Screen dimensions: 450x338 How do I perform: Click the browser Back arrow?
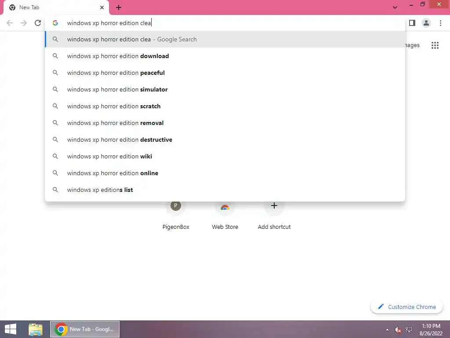pyautogui.click(x=10, y=23)
